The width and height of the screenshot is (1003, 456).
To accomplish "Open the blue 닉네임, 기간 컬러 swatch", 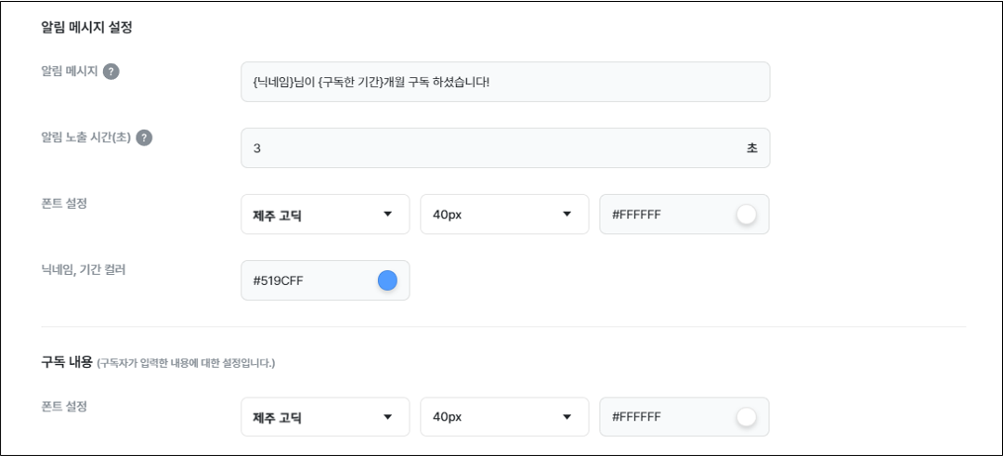I will click(387, 280).
